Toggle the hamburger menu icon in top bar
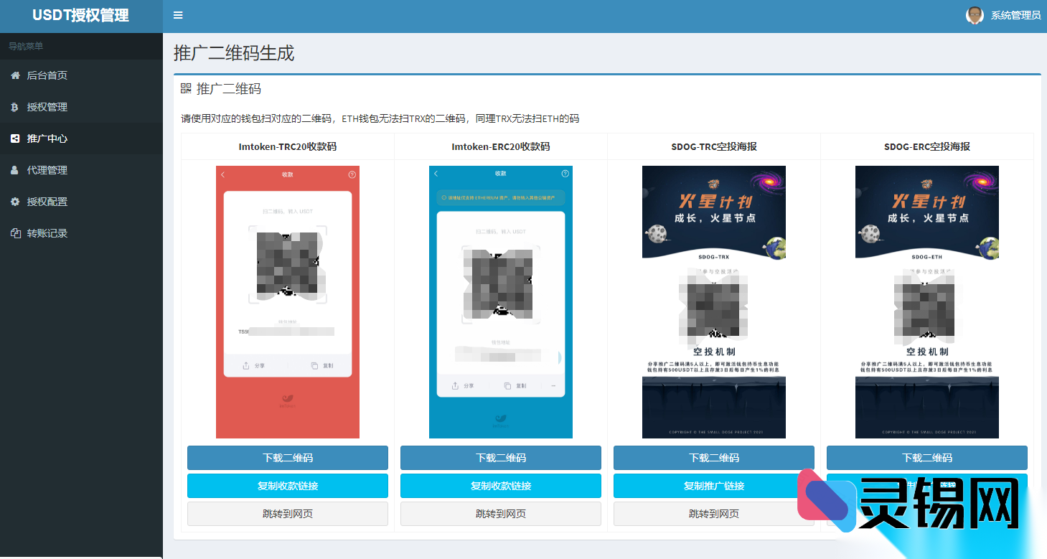 (x=178, y=14)
